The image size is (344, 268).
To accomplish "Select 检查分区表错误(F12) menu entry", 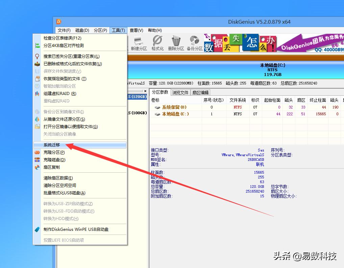I will coord(63,38).
